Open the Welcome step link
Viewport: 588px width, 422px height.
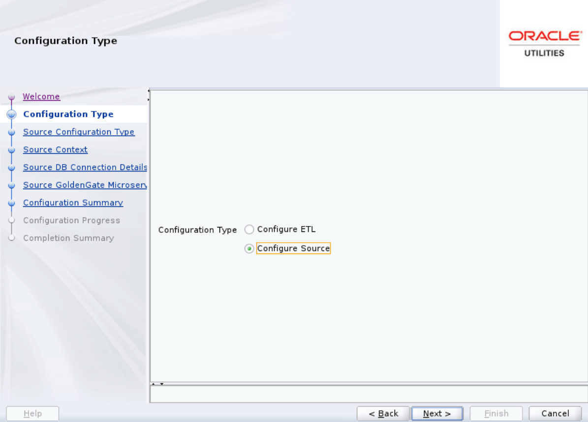(41, 96)
